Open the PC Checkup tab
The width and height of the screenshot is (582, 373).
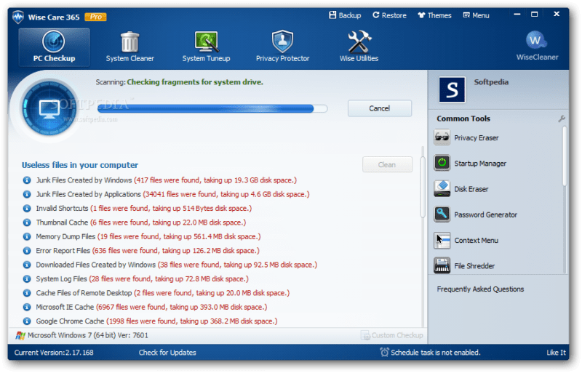54,47
